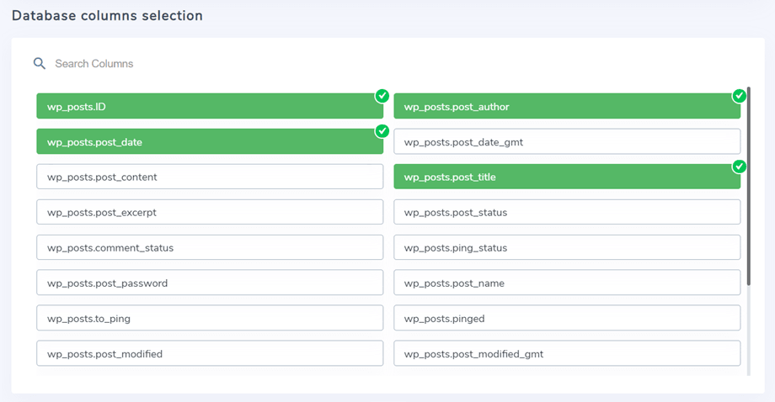The height and width of the screenshot is (402, 775).
Task: Deselect the wp_posts.ID column
Action: point(210,106)
